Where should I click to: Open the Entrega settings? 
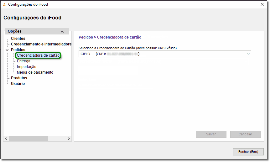(23, 61)
